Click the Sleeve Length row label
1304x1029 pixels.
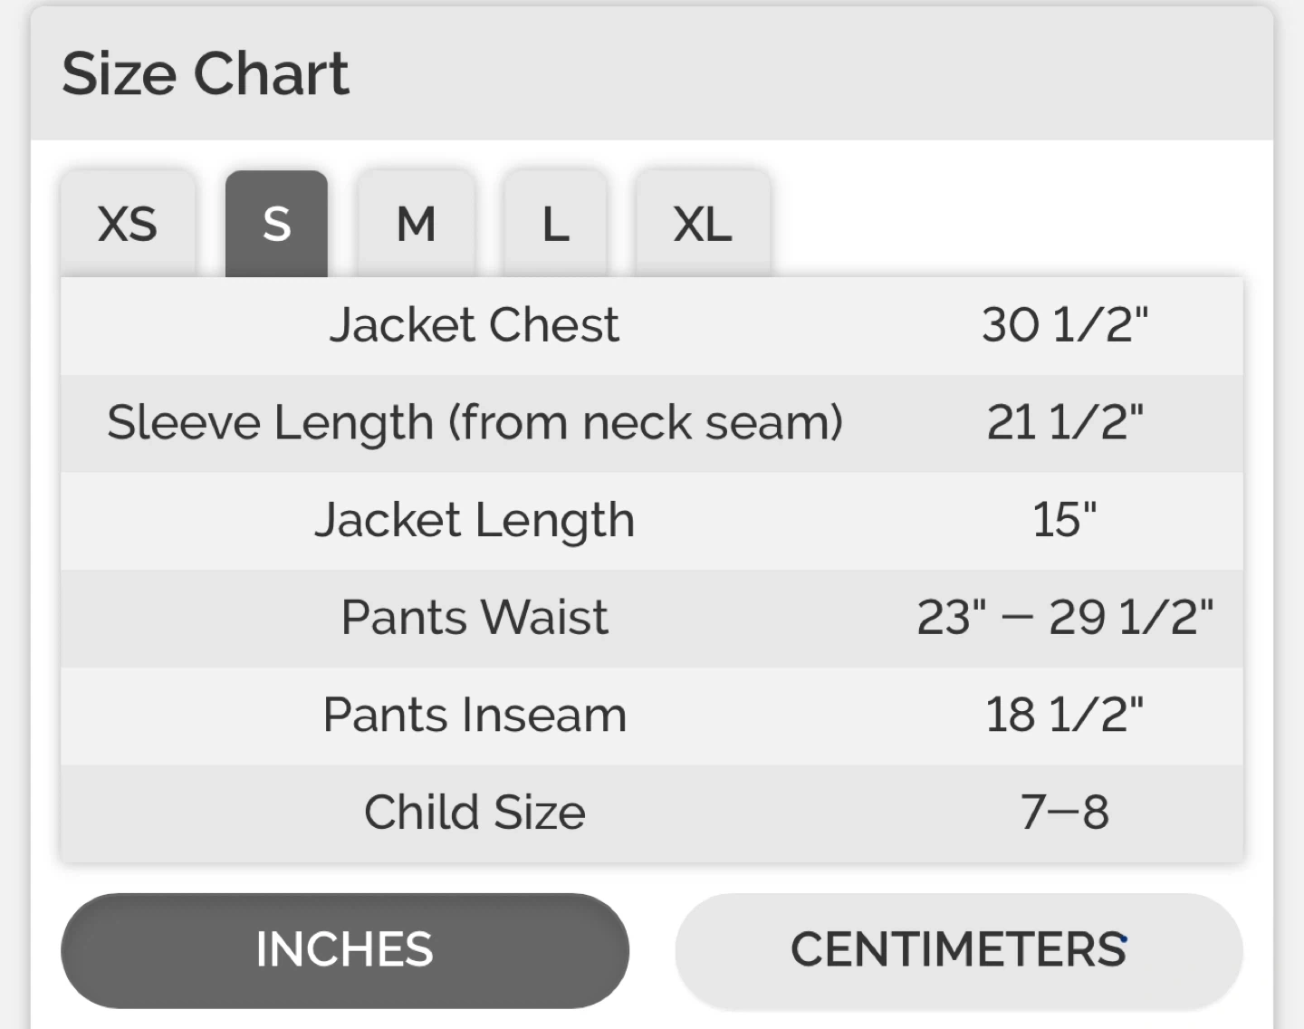pyautogui.click(x=475, y=423)
